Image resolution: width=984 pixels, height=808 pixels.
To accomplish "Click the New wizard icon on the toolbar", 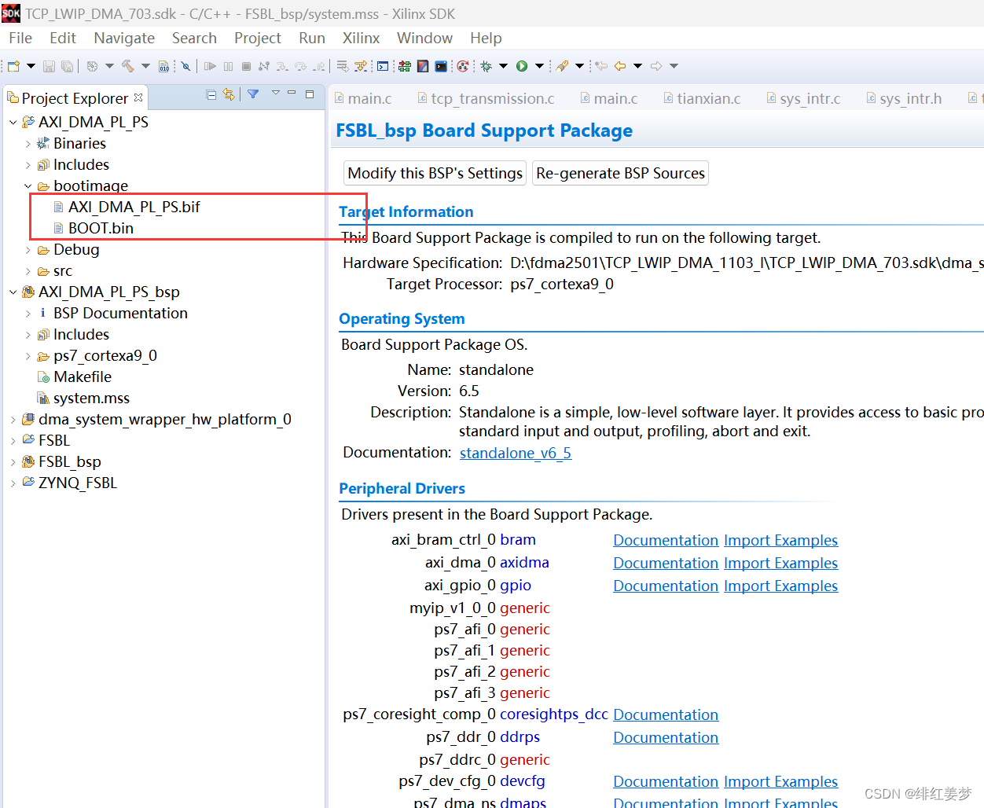I will [13, 66].
